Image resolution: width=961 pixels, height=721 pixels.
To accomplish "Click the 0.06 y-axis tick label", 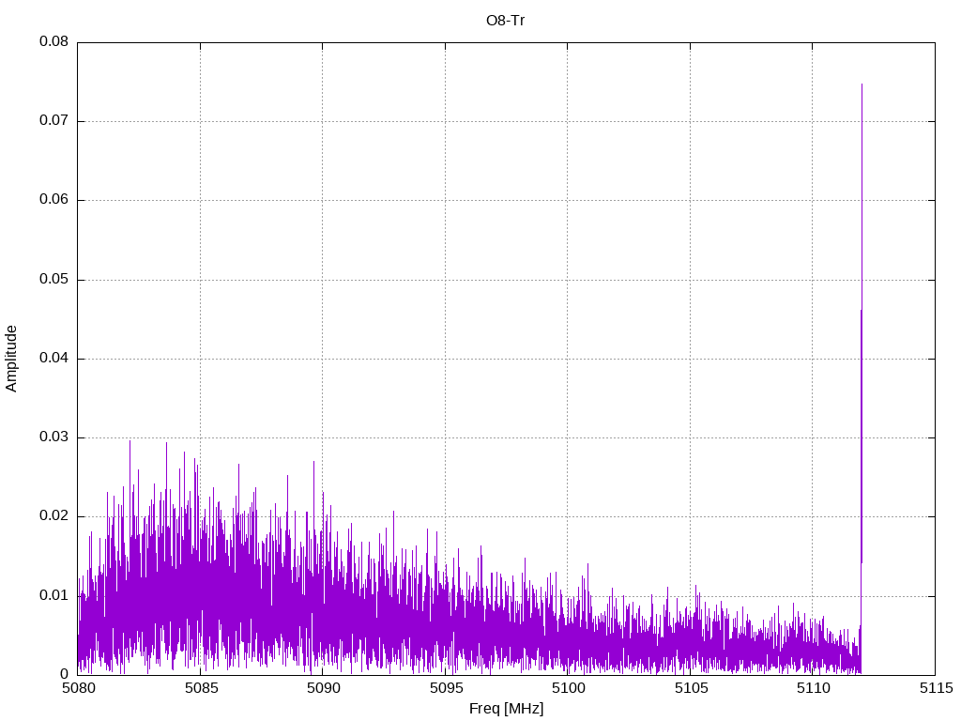I will coord(53,200).
